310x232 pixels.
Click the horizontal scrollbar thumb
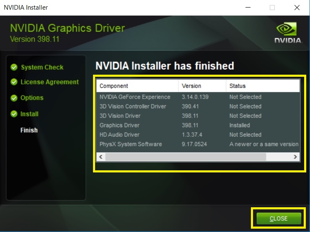pyautogui.click(x=186, y=157)
